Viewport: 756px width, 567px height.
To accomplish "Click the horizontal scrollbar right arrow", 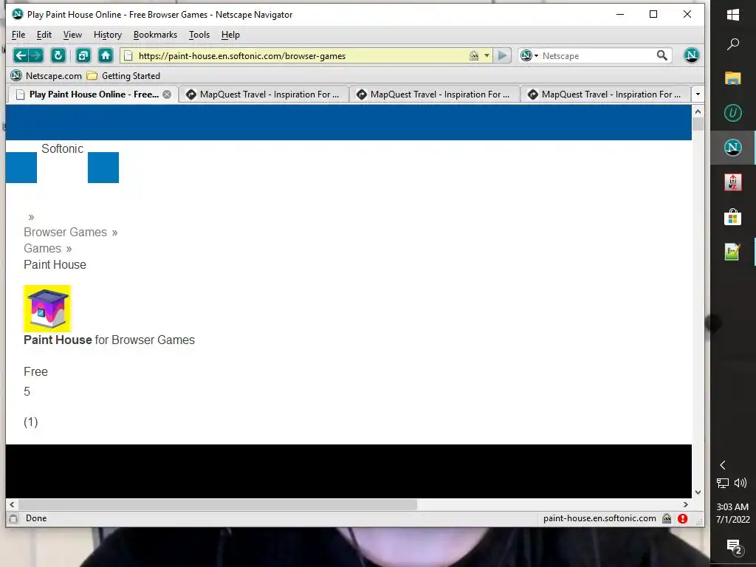I will point(686,504).
